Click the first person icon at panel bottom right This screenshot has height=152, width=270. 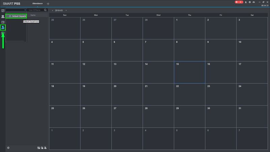point(38,148)
